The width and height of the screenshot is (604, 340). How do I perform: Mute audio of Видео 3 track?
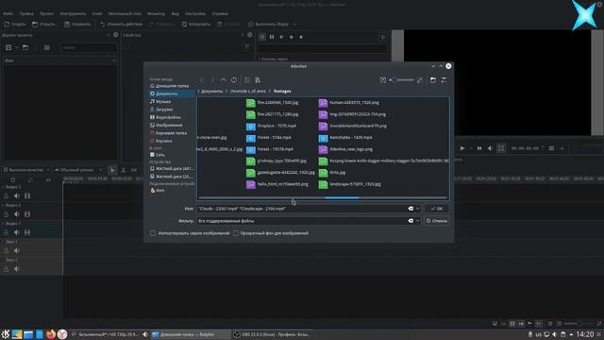point(17,195)
